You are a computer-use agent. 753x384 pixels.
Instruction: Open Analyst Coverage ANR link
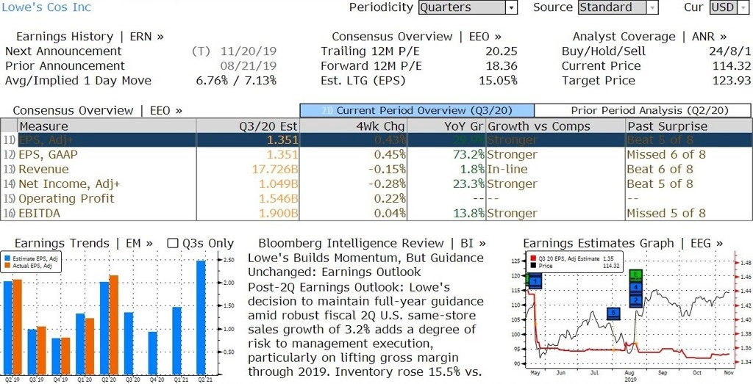click(x=649, y=37)
